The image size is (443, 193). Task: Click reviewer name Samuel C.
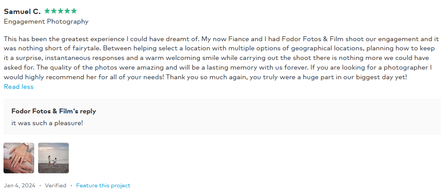tap(22, 11)
